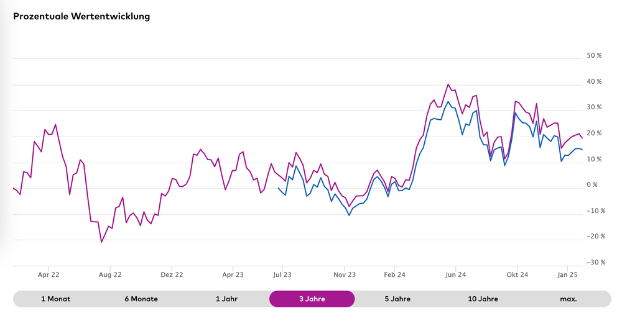Click the purple line's highest peak
The height and width of the screenshot is (321, 617).
448,84
